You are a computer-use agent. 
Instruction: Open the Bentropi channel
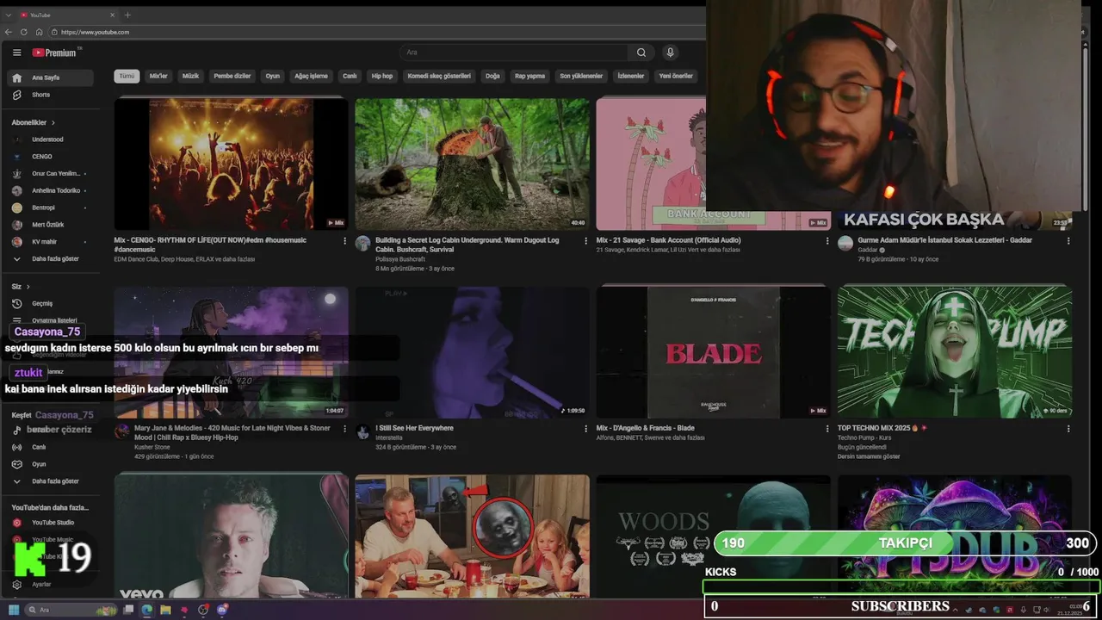click(x=50, y=208)
